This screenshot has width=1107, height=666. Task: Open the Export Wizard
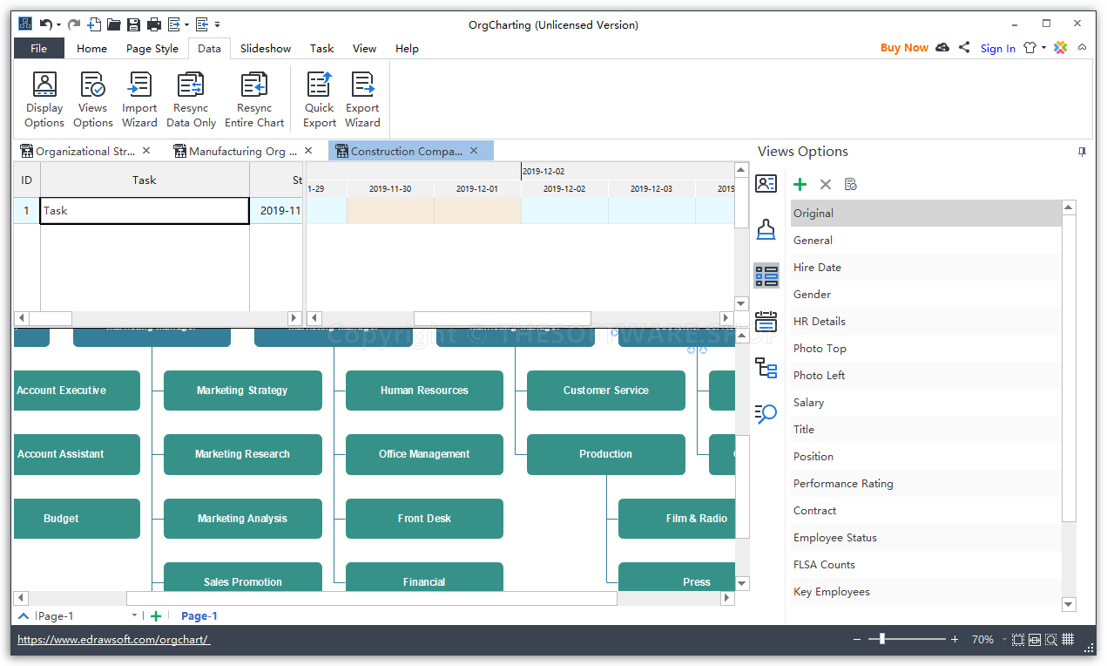(x=362, y=98)
